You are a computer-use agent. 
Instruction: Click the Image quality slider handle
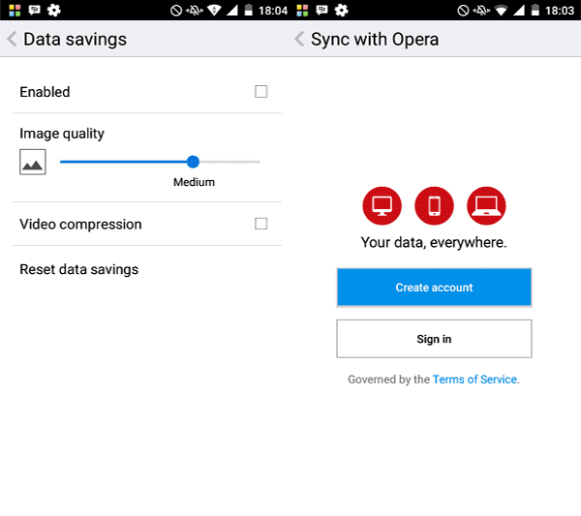point(193,162)
